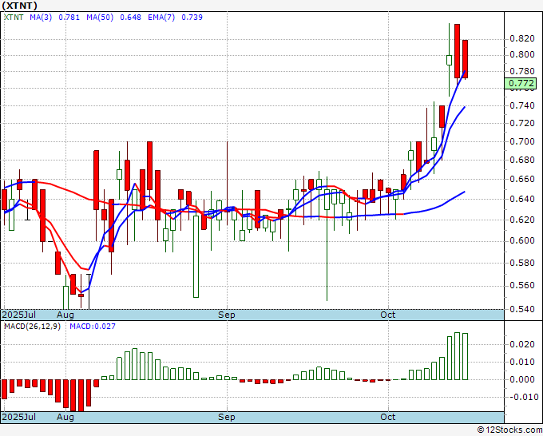Click the 12Stocks.com copyright link
This screenshot has height=436, width=543.
(509, 430)
